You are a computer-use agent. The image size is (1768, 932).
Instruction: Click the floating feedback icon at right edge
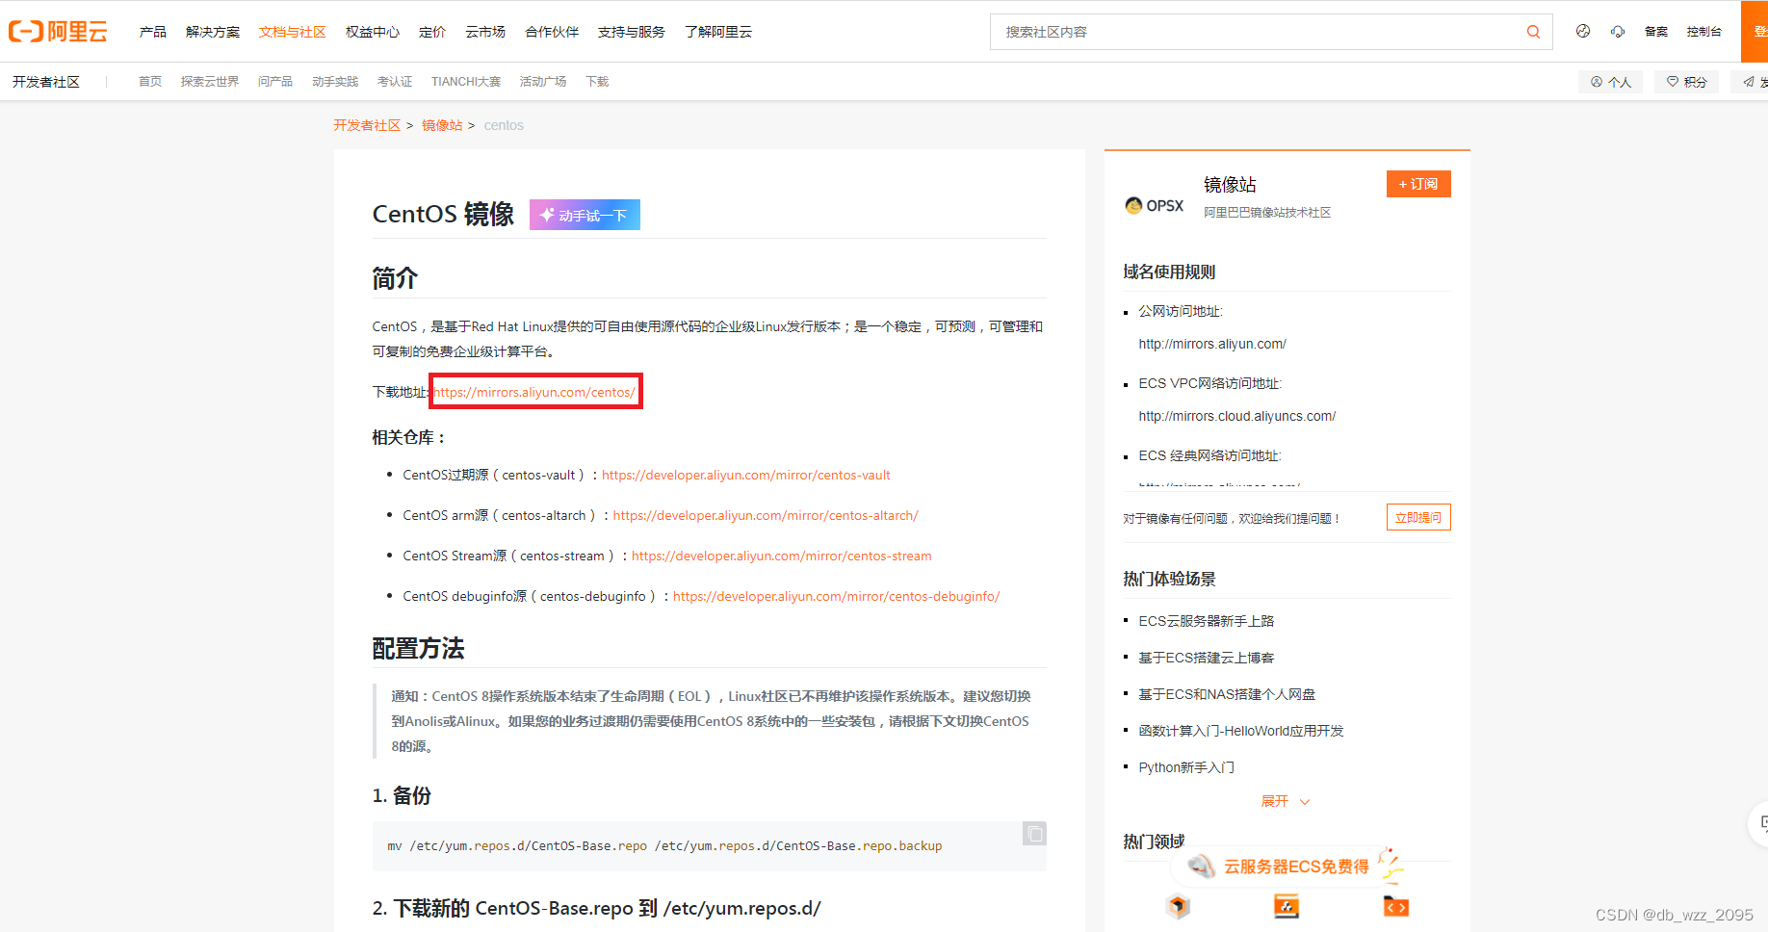1760,823
